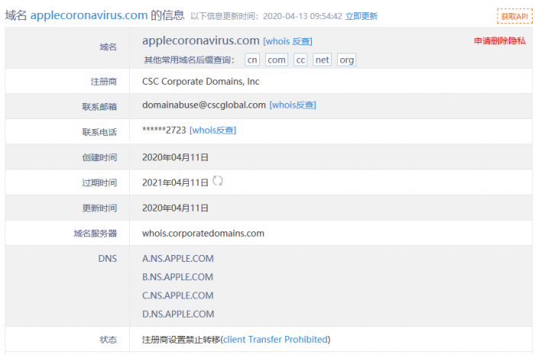
Task: Click the masked phone ******2723
Action: [164, 130]
